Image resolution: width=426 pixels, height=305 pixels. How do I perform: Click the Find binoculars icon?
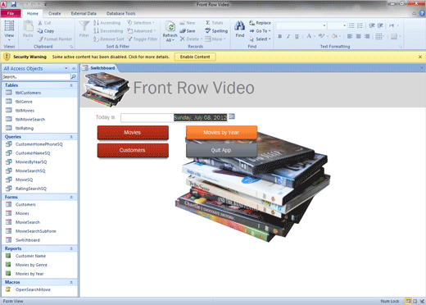[239, 26]
